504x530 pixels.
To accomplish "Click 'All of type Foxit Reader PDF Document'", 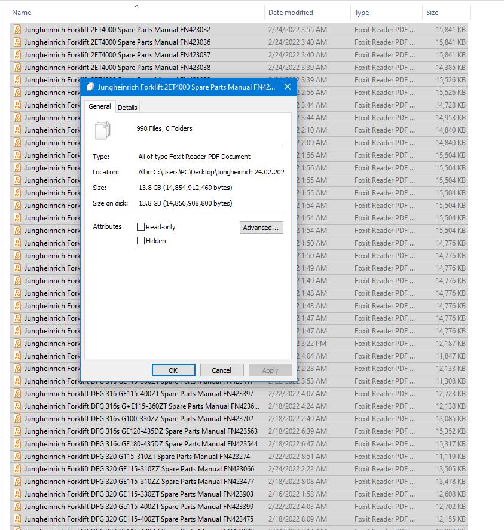I will pyautogui.click(x=194, y=157).
